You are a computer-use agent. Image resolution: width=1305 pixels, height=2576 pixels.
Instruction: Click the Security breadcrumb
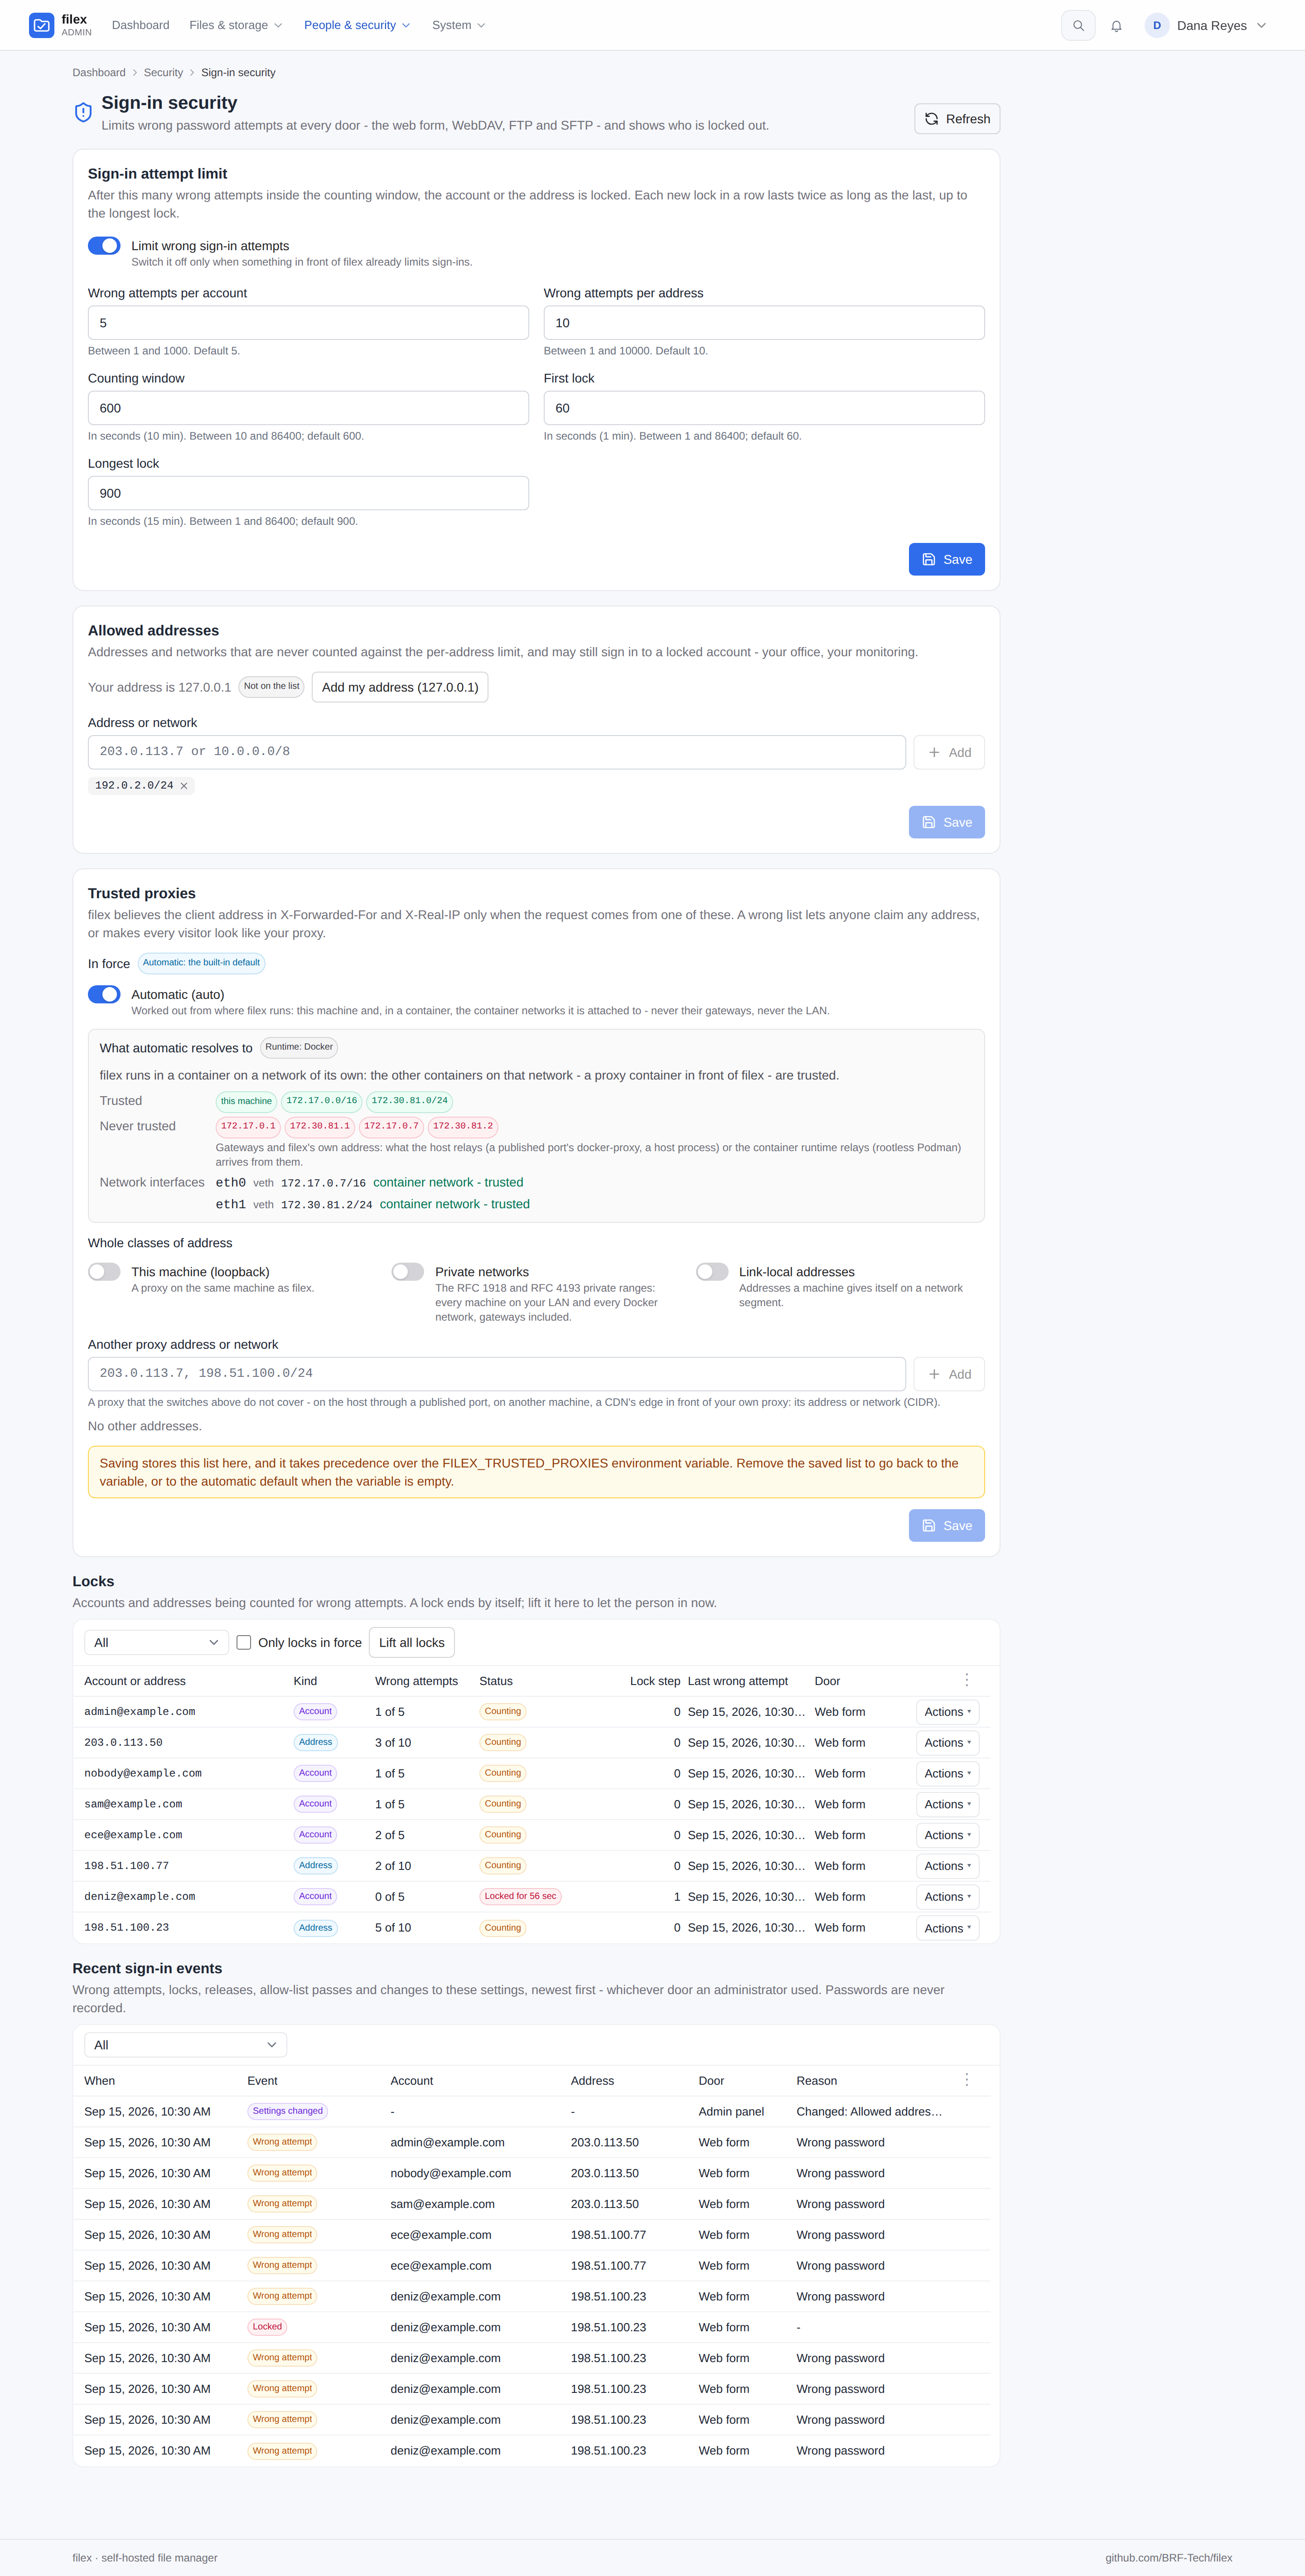pos(163,73)
